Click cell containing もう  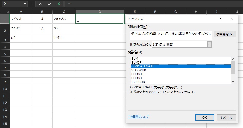coord(21,38)
